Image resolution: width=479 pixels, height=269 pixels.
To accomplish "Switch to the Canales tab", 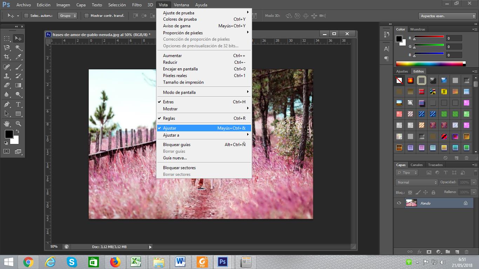I will point(417,165).
